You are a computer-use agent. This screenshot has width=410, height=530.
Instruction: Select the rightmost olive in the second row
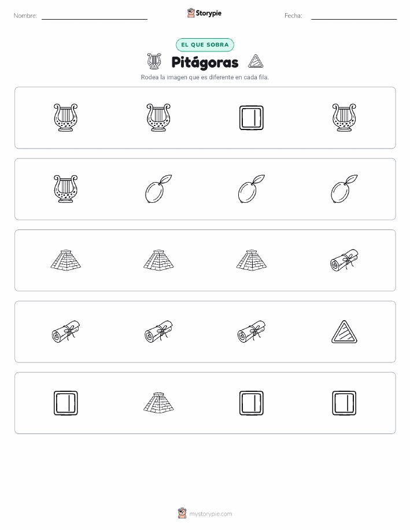tap(344, 189)
